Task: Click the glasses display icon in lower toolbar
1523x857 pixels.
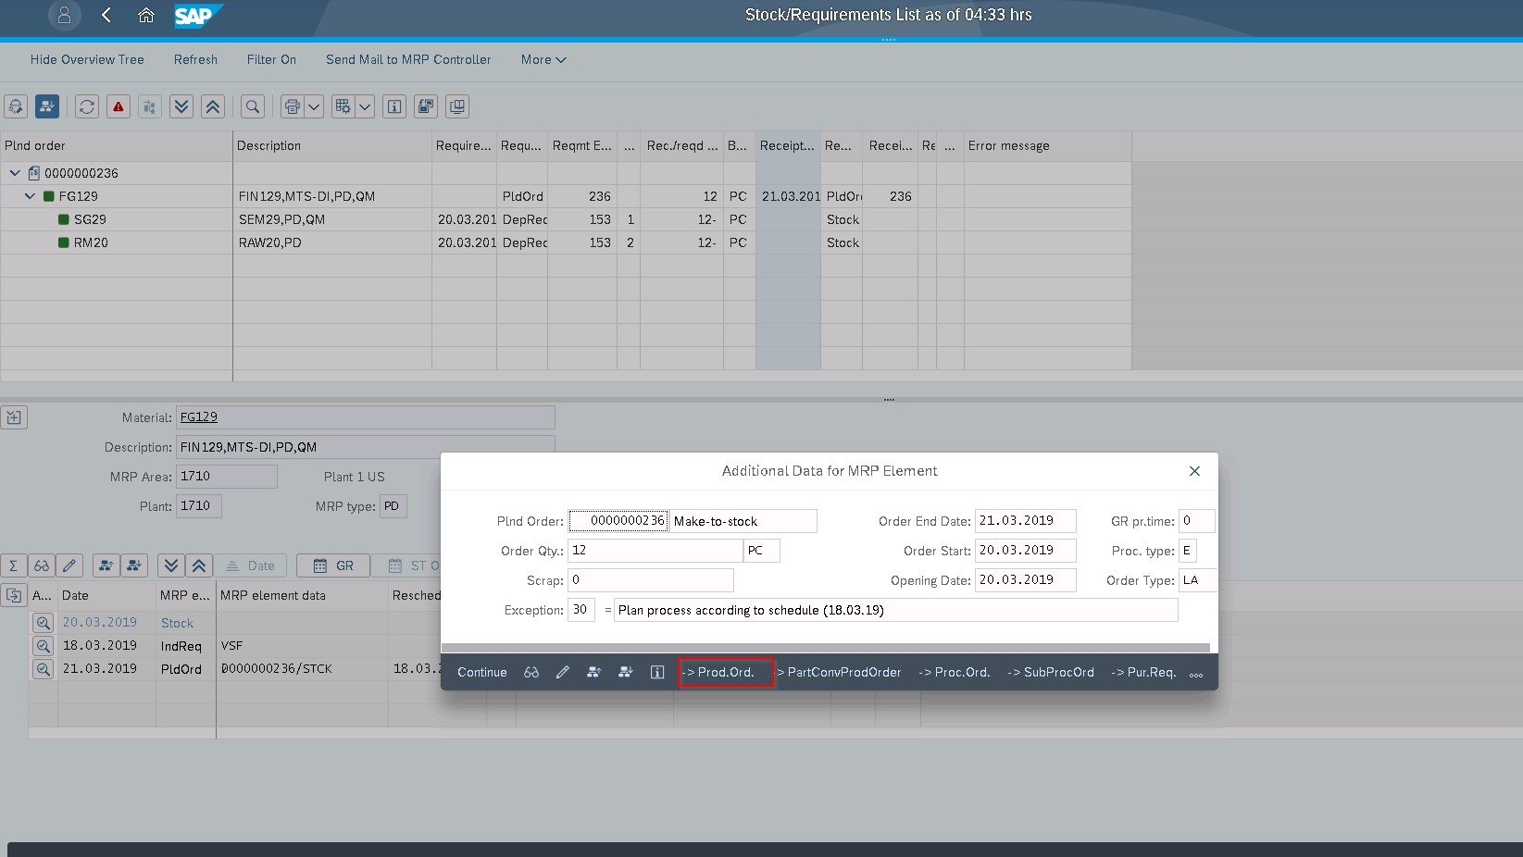Action: [42, 565]
